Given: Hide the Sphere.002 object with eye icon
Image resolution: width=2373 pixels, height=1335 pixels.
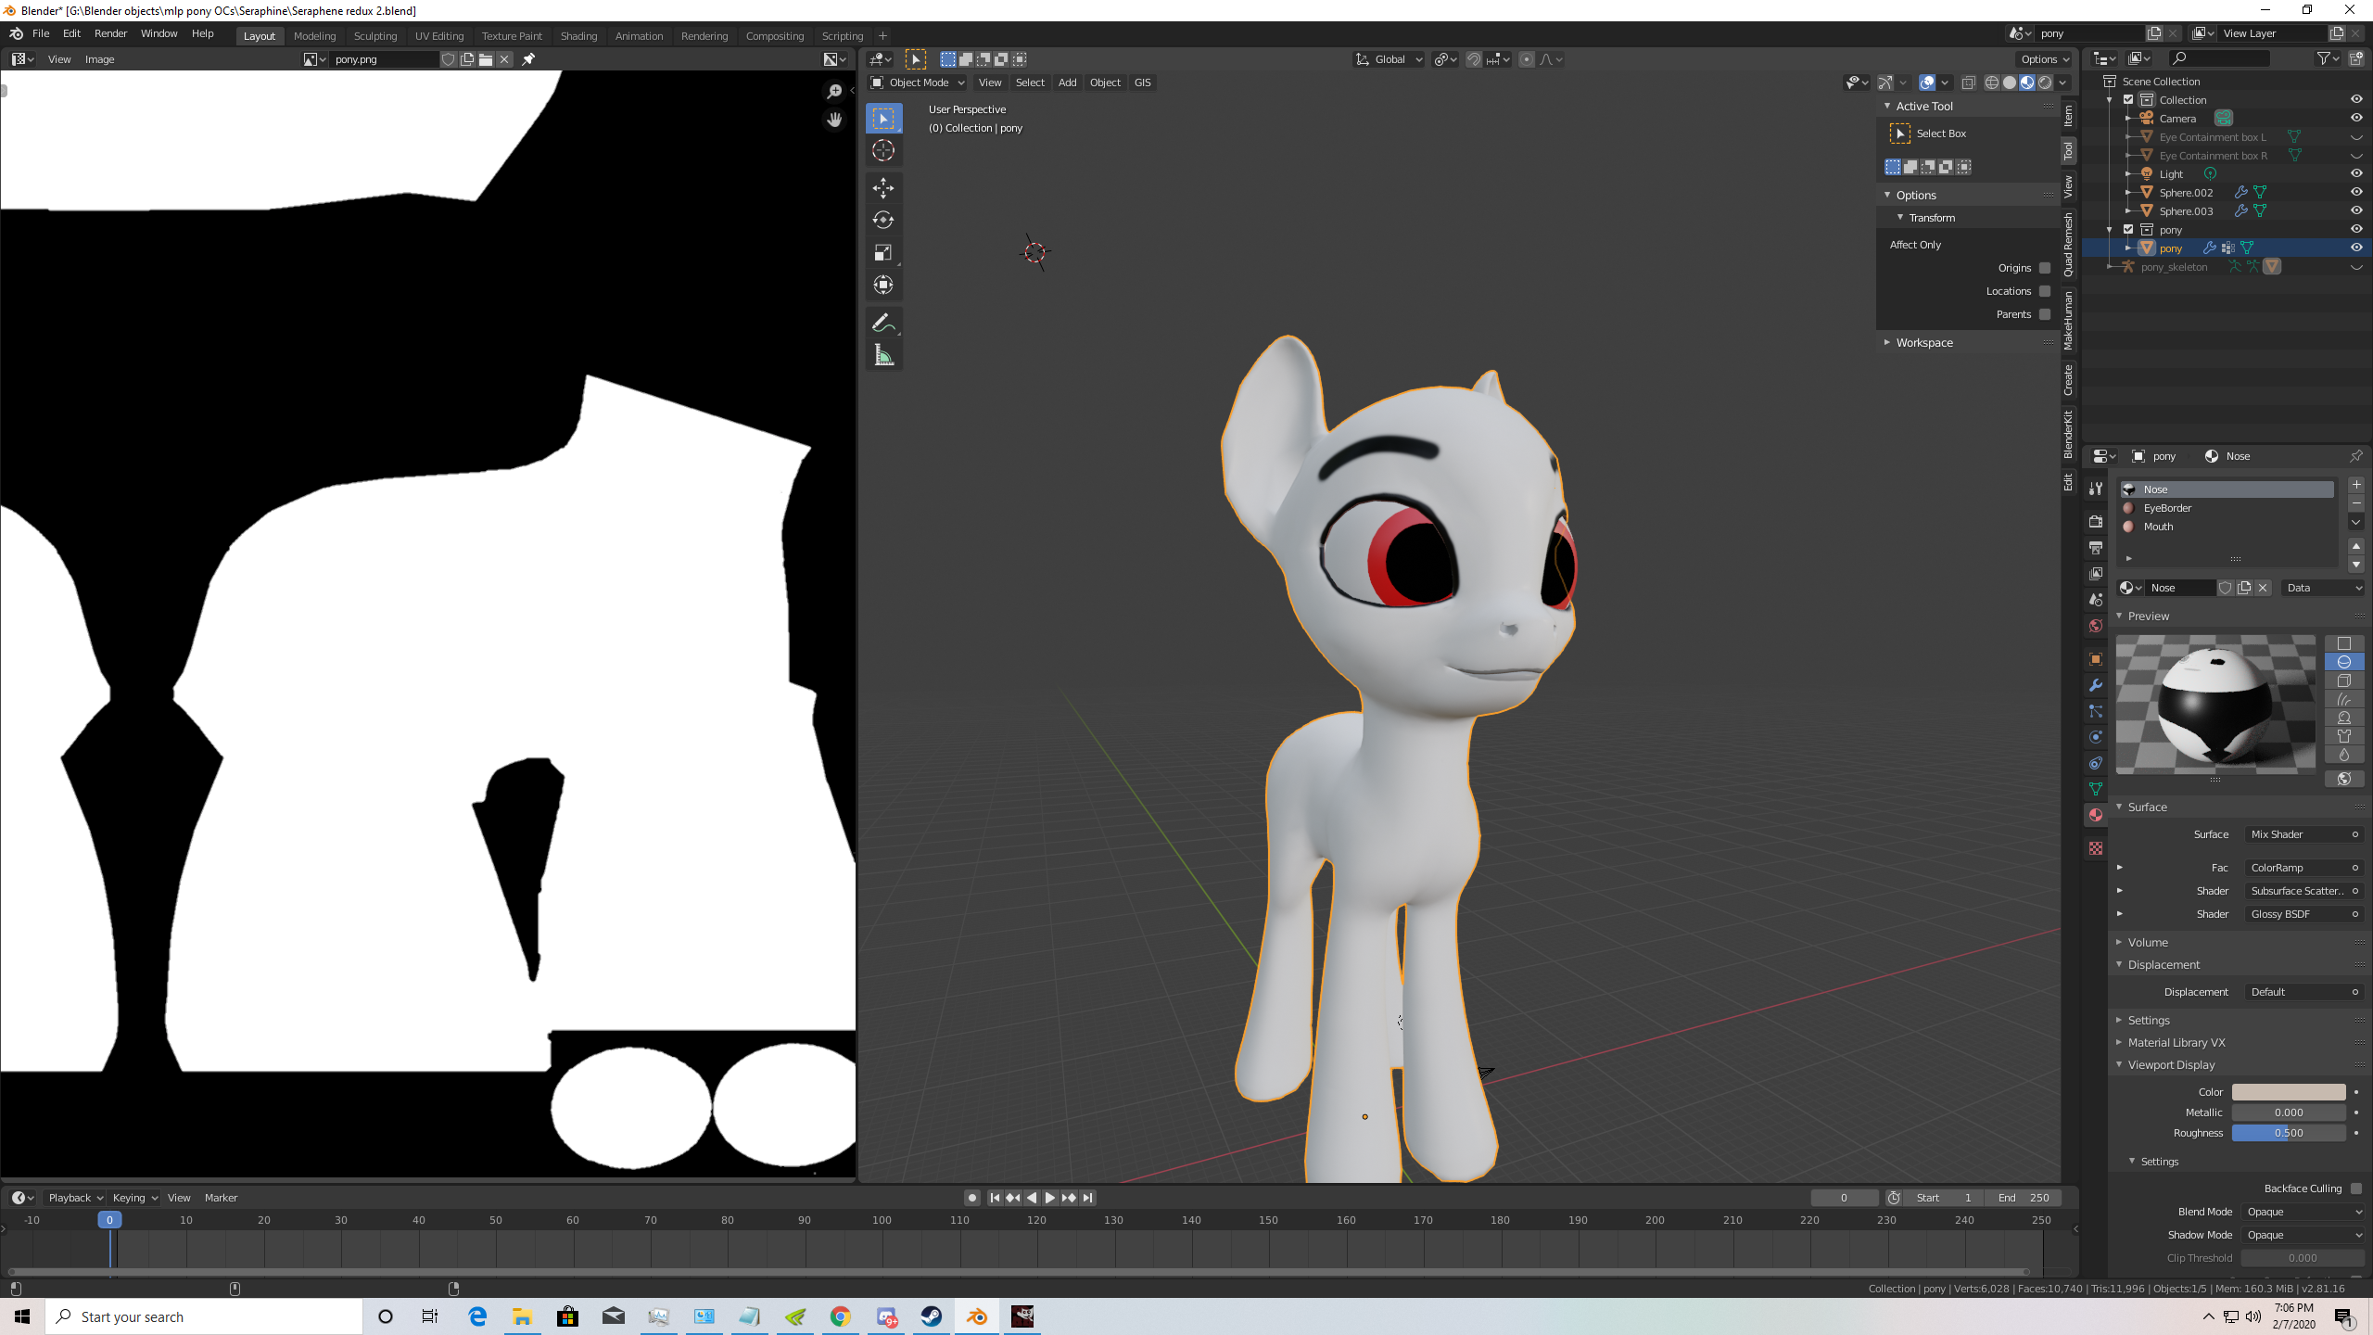Looking at the screenshot, I should coord(2355,192).
